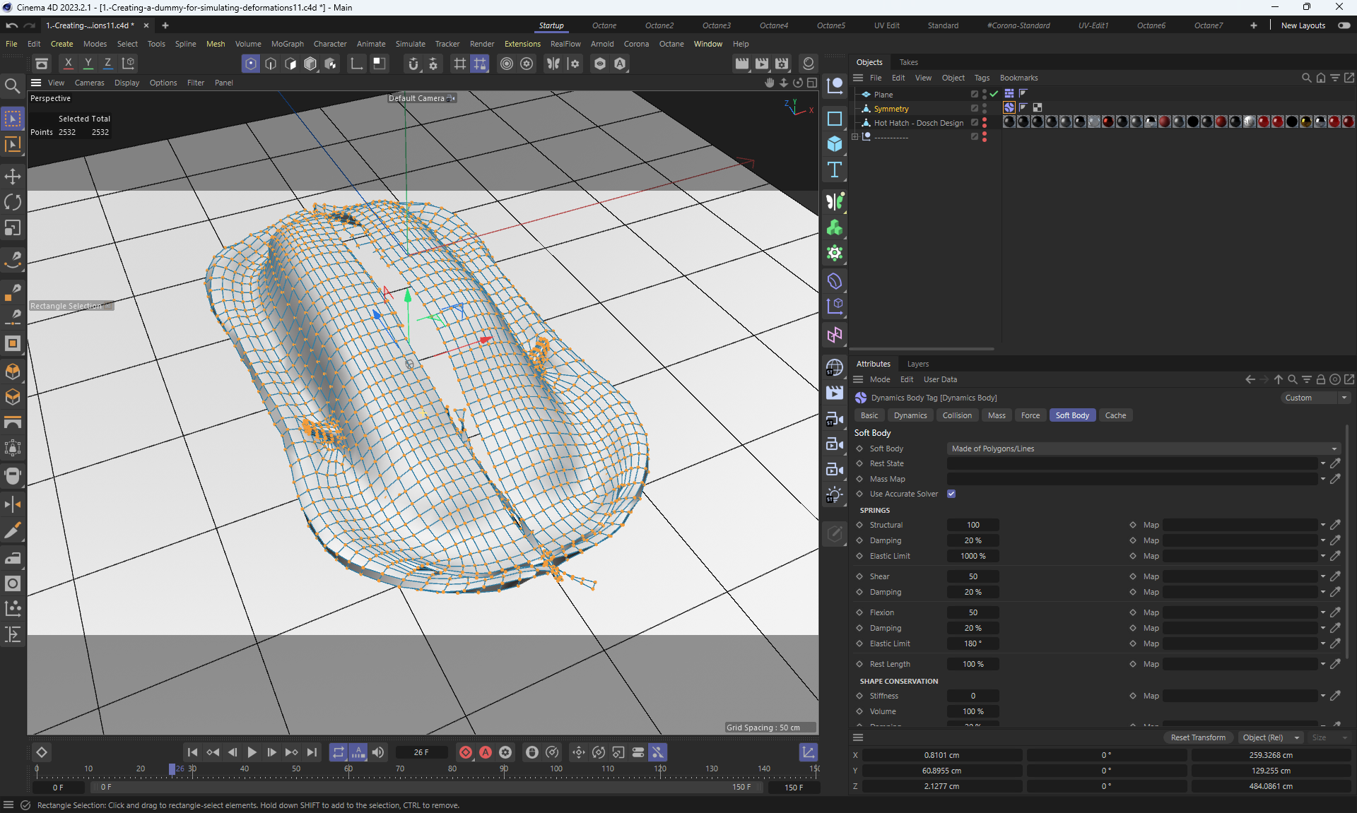Expand the dashed null object tree

855,137
